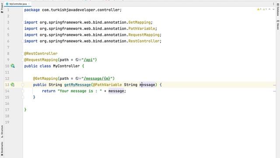280x158 pixels.
Task: Click the @RestController annotation on line 8
Action: (41, 54)
